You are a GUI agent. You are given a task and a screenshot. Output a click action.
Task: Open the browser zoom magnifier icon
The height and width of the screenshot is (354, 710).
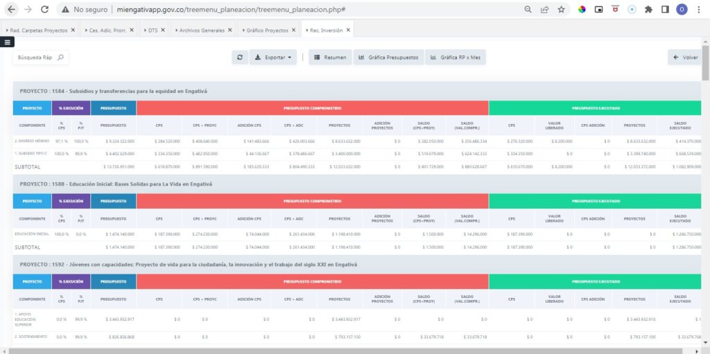[x=528, y=9]
